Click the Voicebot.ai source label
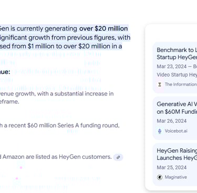The width and height of the screenshot is (197, 193). pos(176,131)
